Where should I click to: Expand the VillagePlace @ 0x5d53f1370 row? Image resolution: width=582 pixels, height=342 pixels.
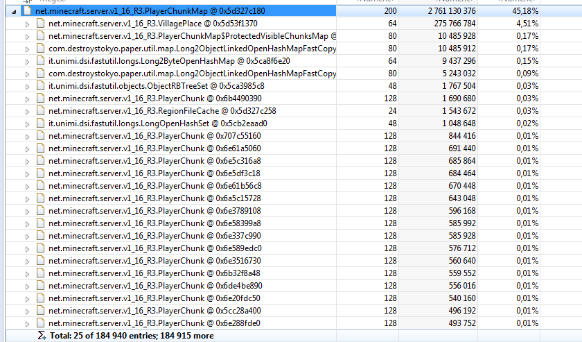(x=27, y=24)
